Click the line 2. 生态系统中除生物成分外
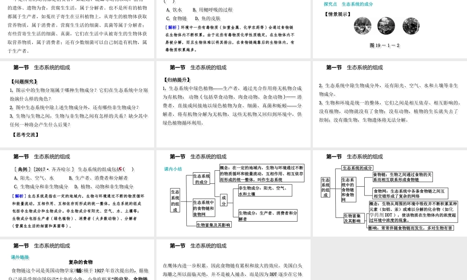 389,90
